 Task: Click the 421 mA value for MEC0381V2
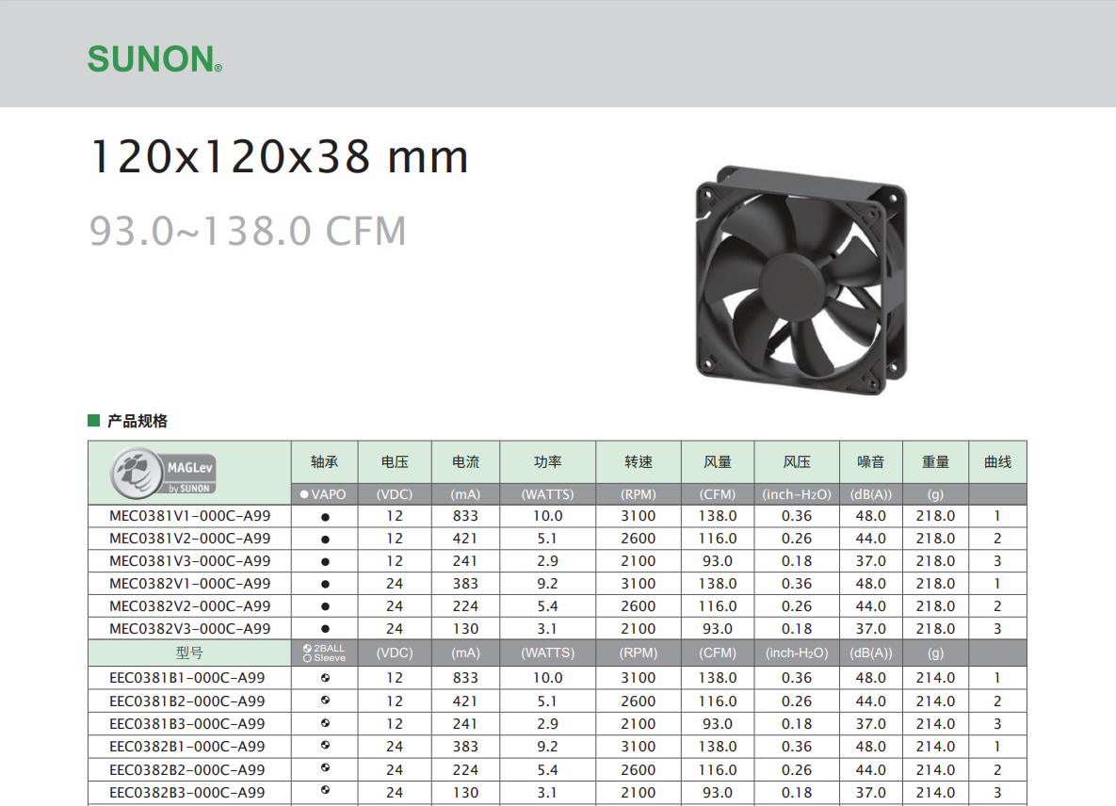point(465,540)
